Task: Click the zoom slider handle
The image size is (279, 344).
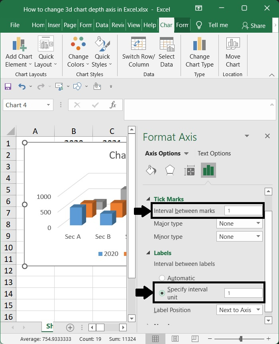Action: click(x=241, y=339)
